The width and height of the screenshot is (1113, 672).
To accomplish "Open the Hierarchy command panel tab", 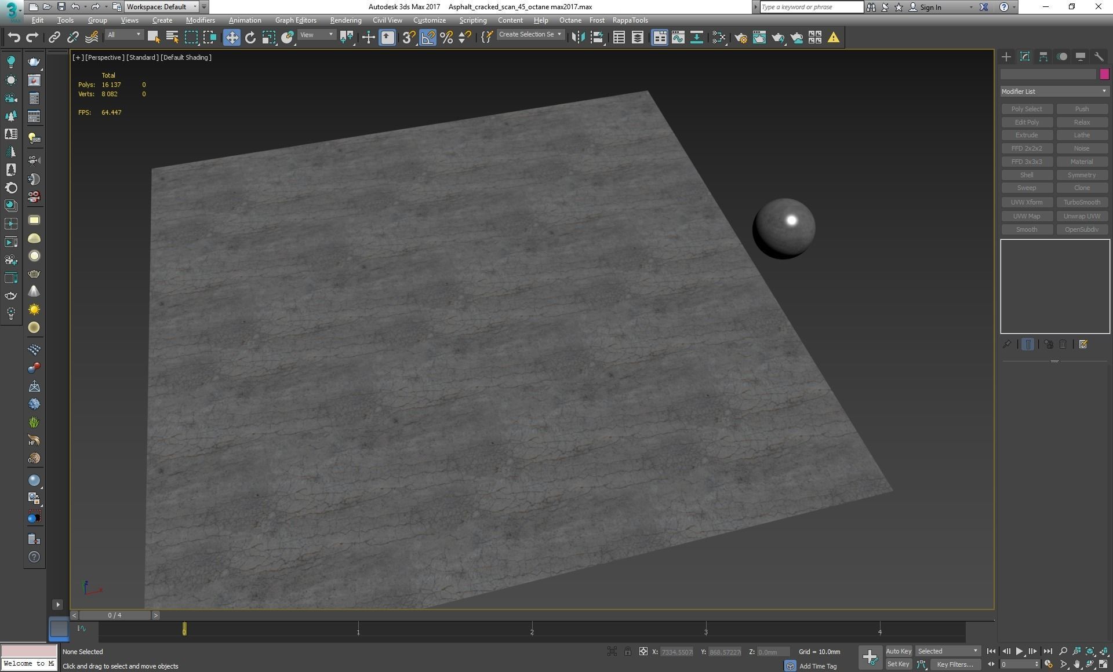I will pos(1043,57).
